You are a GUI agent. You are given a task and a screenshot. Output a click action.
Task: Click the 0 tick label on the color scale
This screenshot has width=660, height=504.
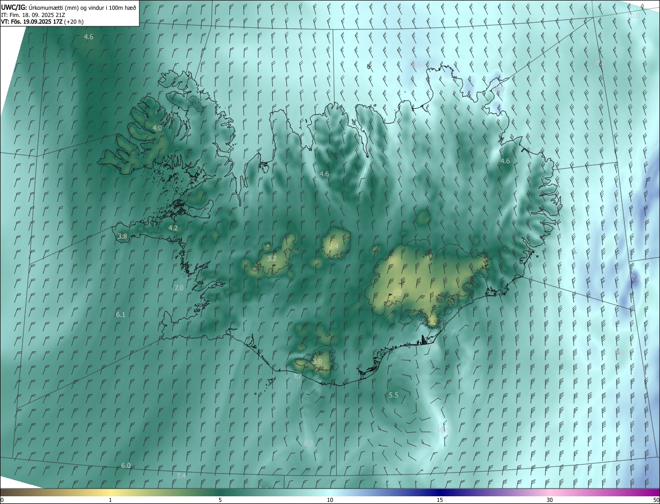[2, 500]
